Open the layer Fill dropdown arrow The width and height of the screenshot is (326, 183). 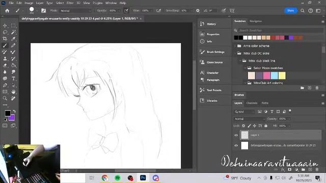pyautogui.click(x=289, y=126)
